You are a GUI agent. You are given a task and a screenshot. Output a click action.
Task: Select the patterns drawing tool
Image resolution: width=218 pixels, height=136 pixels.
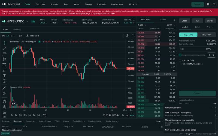tap(4, 59)
